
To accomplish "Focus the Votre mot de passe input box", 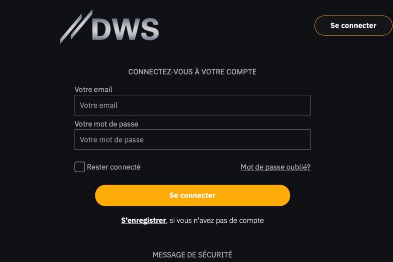I will click(x=193, y=140).
